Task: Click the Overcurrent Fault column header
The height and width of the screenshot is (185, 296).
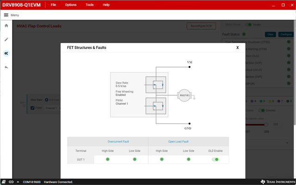Action: pos(118,142)
